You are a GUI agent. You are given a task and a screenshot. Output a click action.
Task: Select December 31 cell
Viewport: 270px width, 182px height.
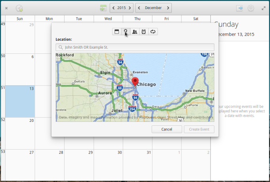click(138, 165)
